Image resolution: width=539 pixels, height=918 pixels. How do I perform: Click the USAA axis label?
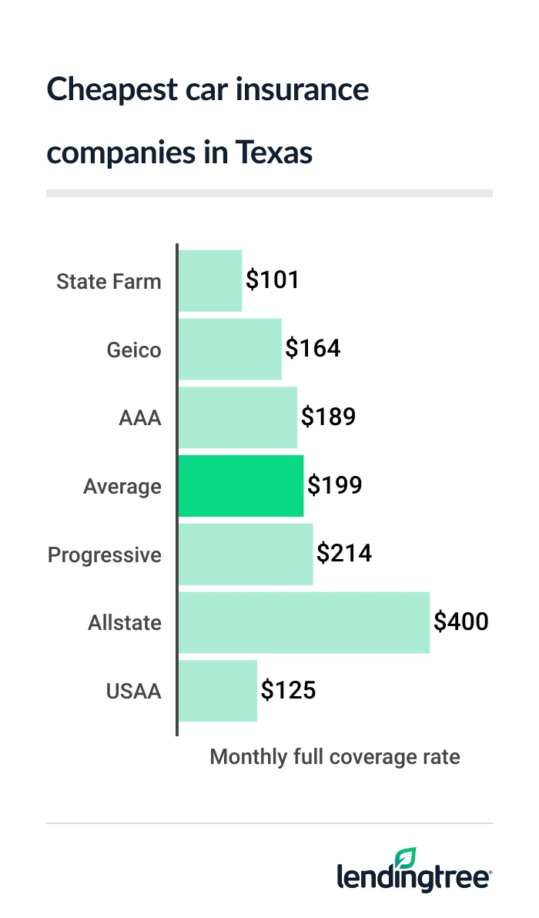(134, 691)
